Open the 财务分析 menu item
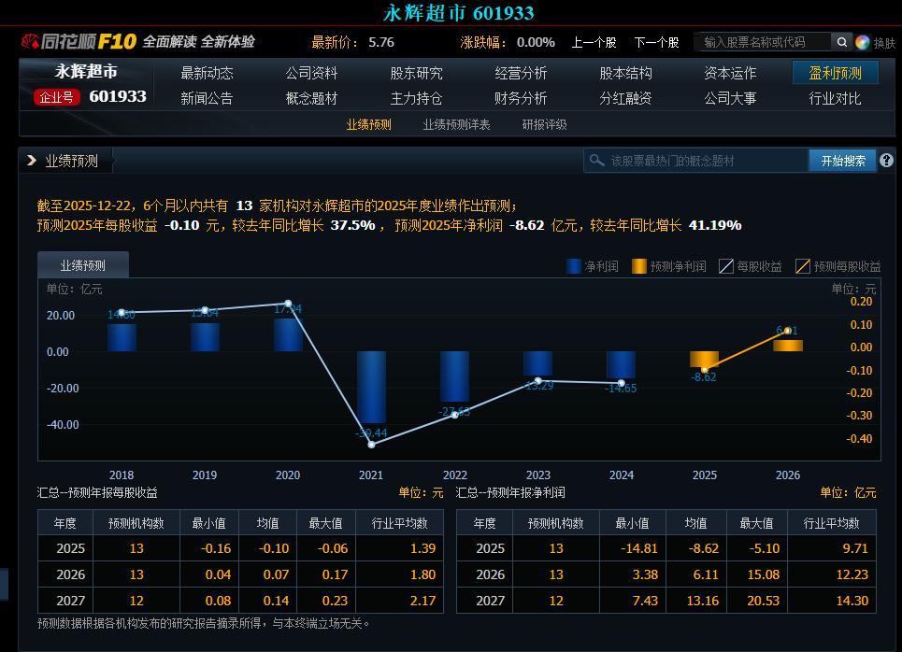 [x=521, y=98]
